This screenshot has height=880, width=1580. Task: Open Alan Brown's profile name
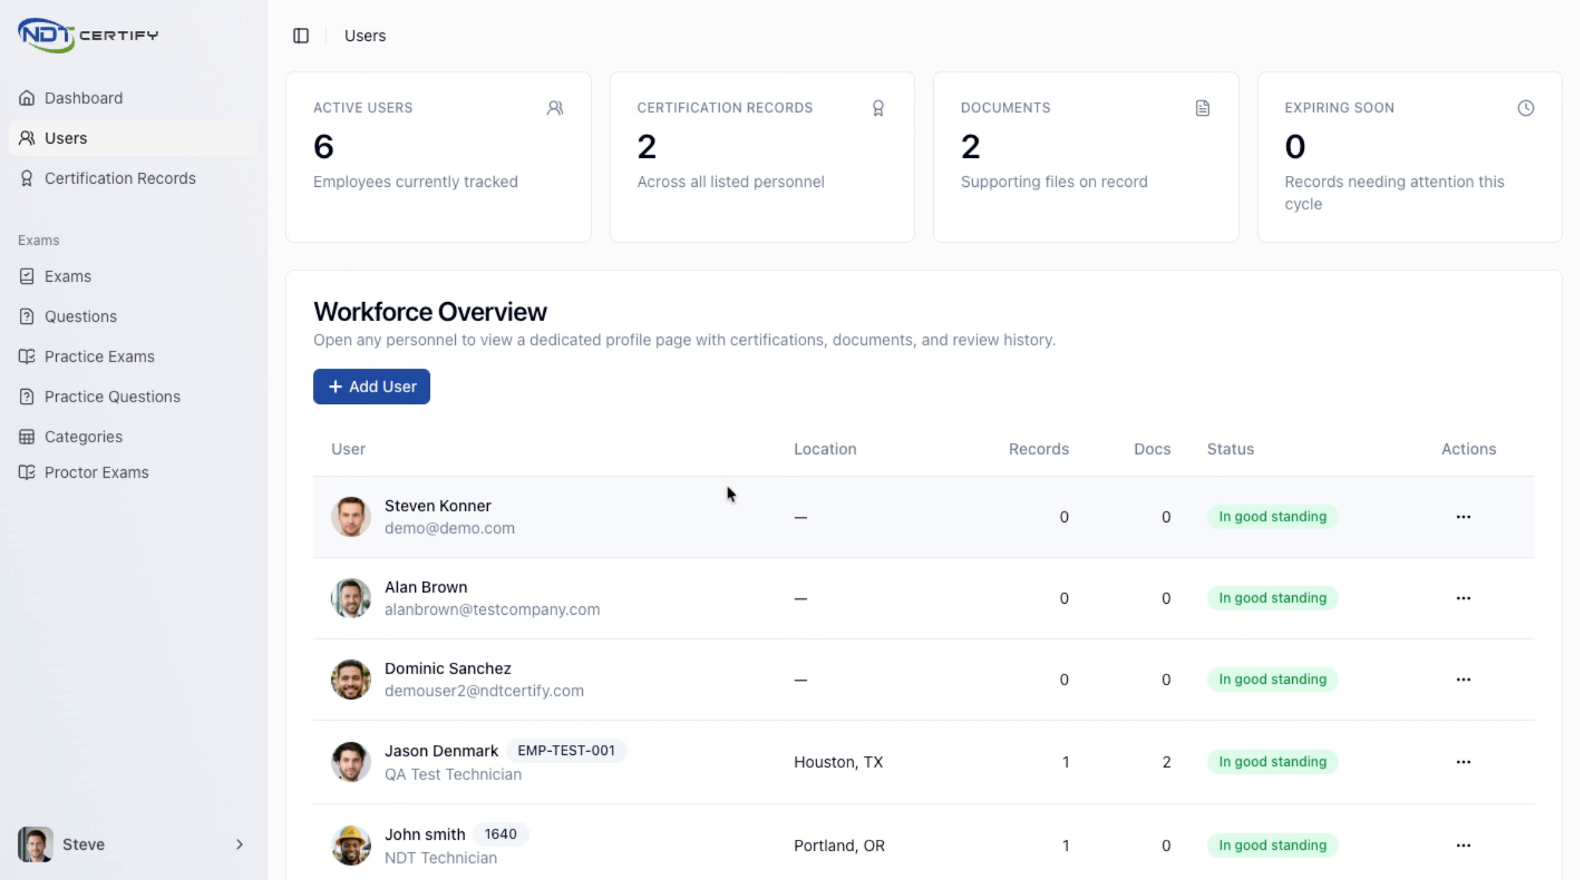[x=426, y=587]
